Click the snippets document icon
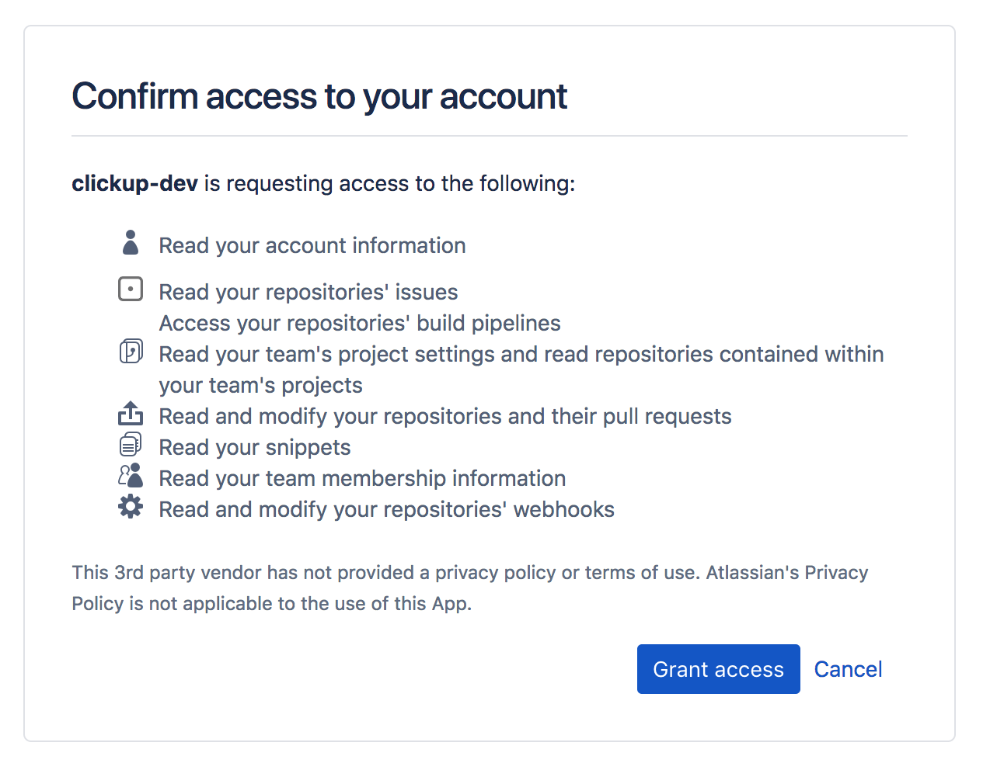The width and height of the screenshot is (990, 770). (x=131, y=445)
